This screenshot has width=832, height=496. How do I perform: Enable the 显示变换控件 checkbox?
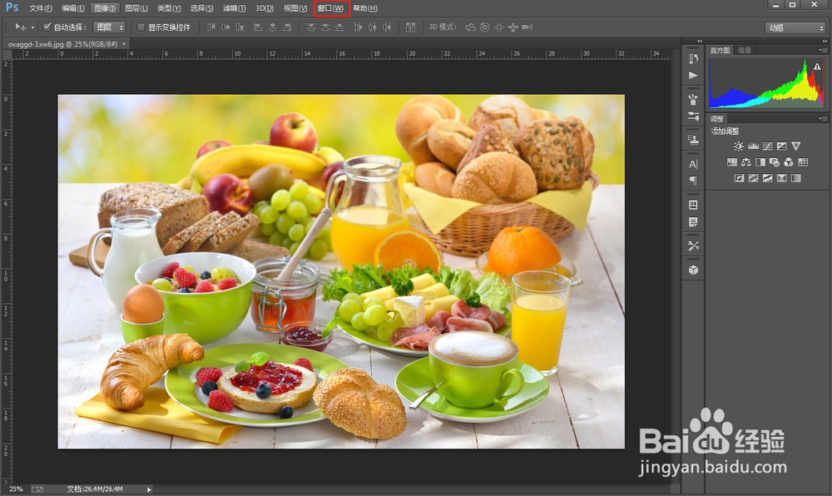(x=141, y=27)
